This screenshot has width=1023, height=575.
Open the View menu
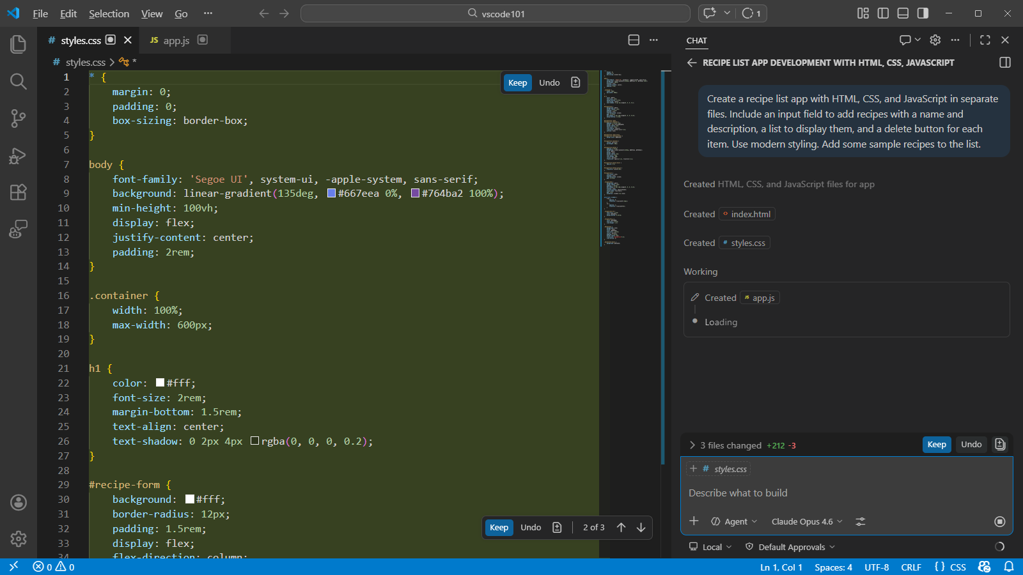coord(152,13)
